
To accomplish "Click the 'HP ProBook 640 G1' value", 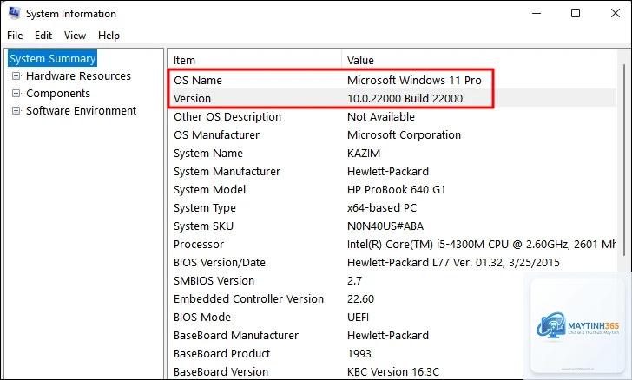I will click(x=396, y=189).
